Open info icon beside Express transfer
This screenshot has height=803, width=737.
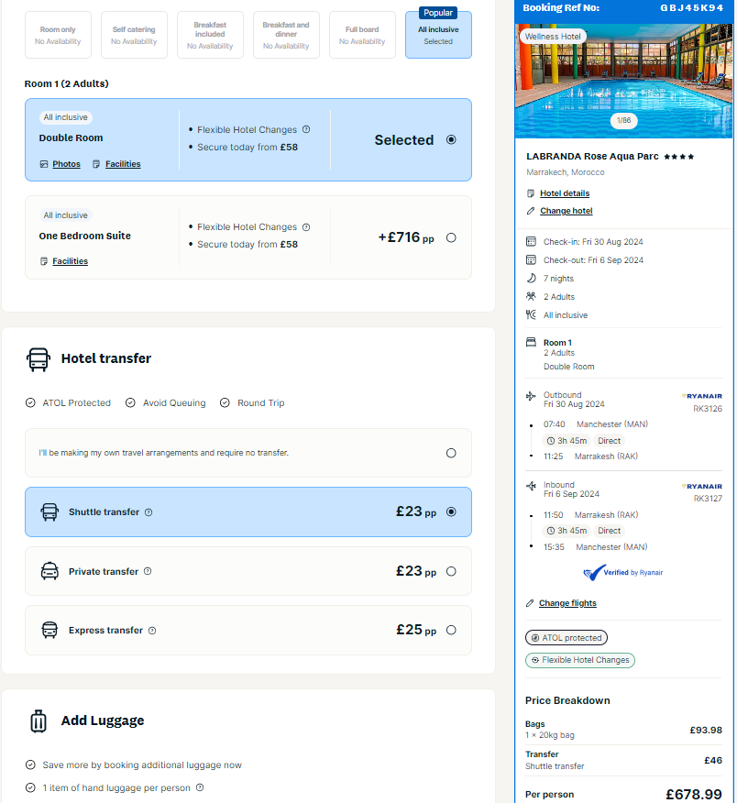[x=152, y=631]
